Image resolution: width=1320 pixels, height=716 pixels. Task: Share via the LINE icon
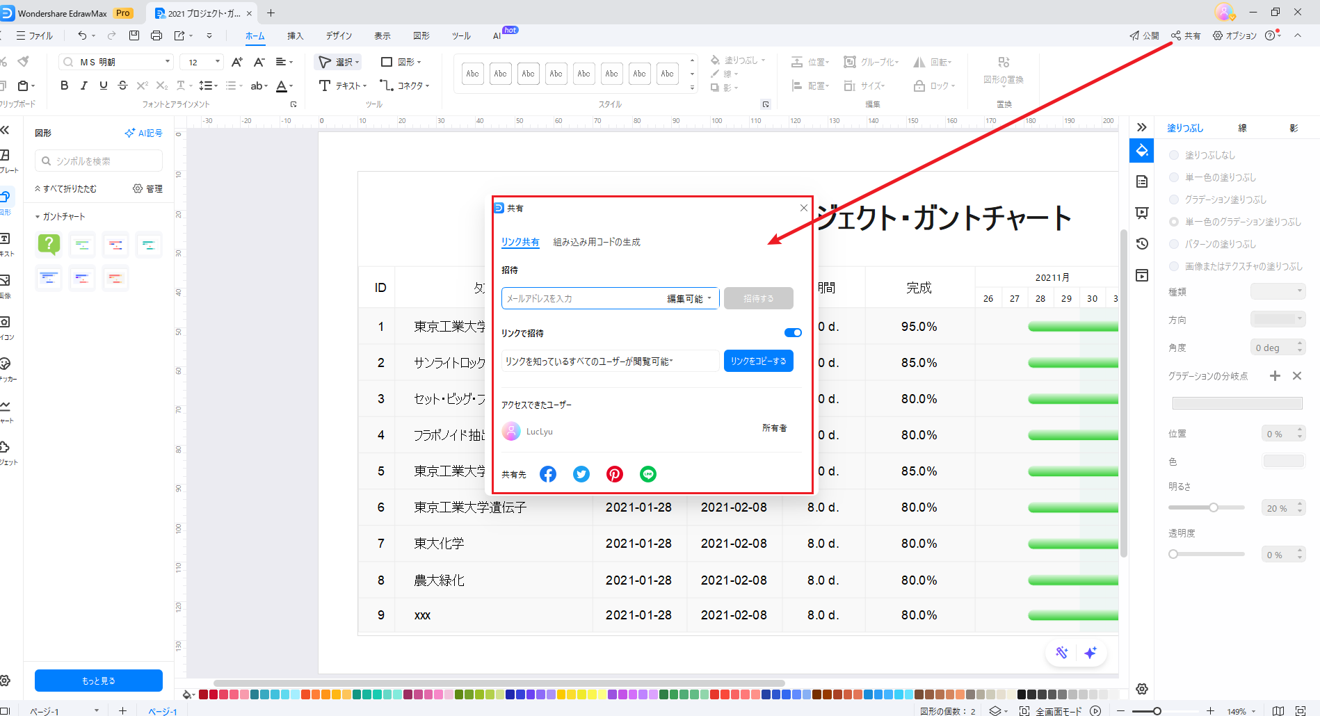pyautogui.click(x=648, y=474)
